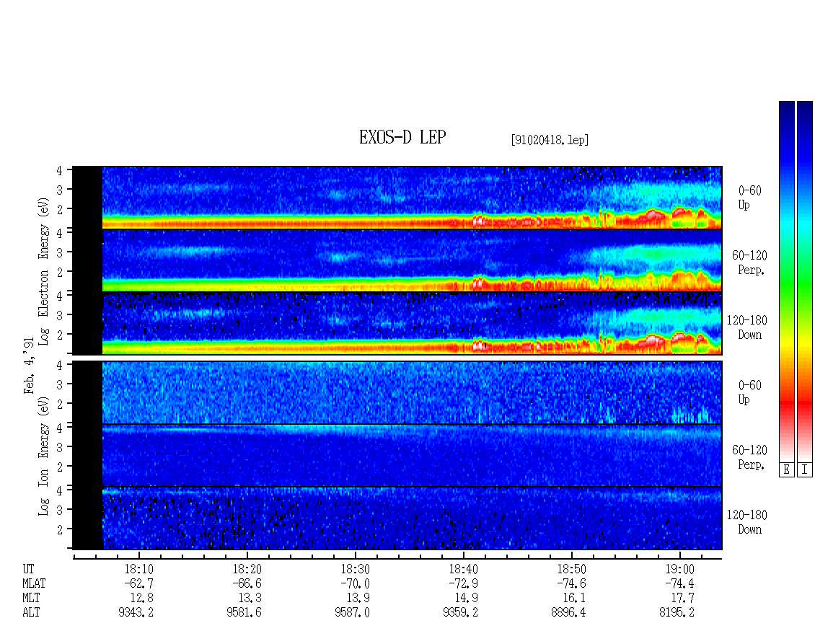Click the MLAT row label

pos(34,583)
